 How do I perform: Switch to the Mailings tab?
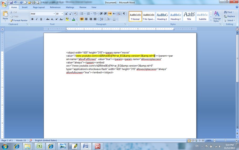[70, 7]
